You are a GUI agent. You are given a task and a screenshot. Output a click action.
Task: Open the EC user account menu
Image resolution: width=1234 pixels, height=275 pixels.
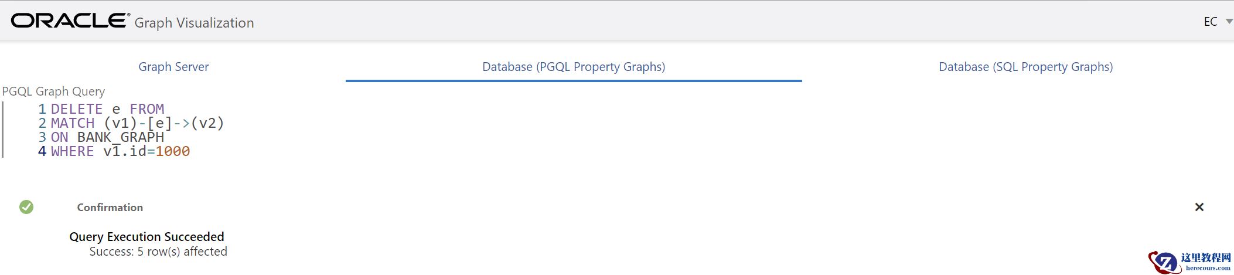pyautogui.click(x=1211, y=22)
